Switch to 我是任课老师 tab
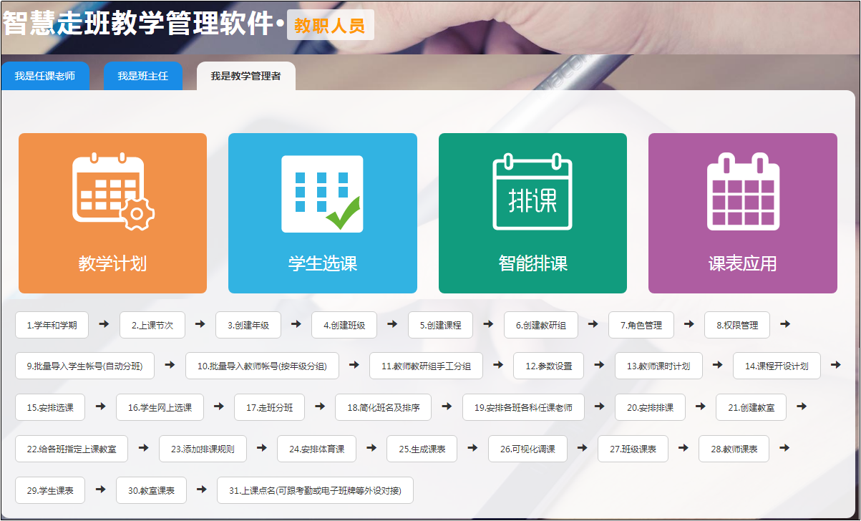861x521 pixels. [x=45, y=76]
